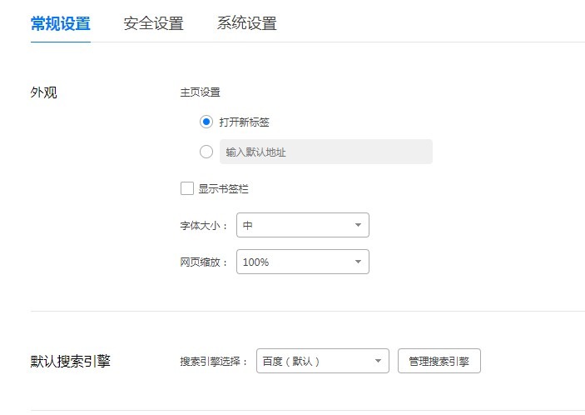This screenshot has height=415, width=585.
Task: Open the 字体大小 dropdown showing 中
Action: 303,225
